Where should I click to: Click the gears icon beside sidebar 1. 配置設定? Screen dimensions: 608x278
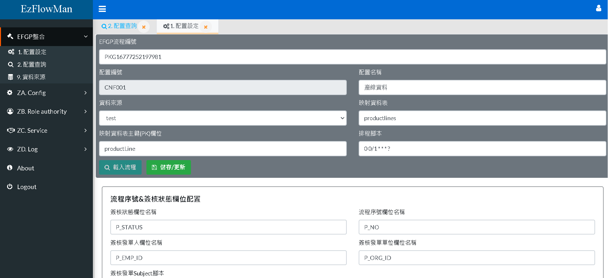pyautogui.click(x=11, y=52)
